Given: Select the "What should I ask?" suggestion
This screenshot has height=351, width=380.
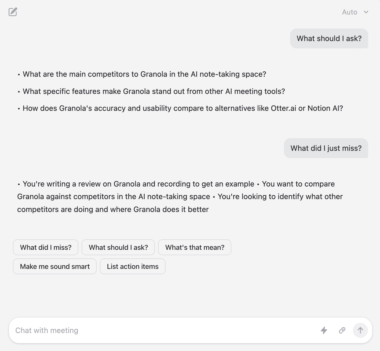Looking at the screenshot, I should tap(118, 247).
